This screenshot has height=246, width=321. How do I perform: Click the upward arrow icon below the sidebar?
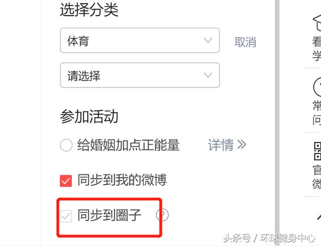tap(319, 217)
